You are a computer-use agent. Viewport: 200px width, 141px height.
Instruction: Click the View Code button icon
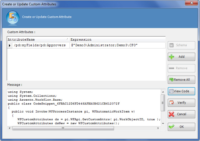(x=171, y=91)
